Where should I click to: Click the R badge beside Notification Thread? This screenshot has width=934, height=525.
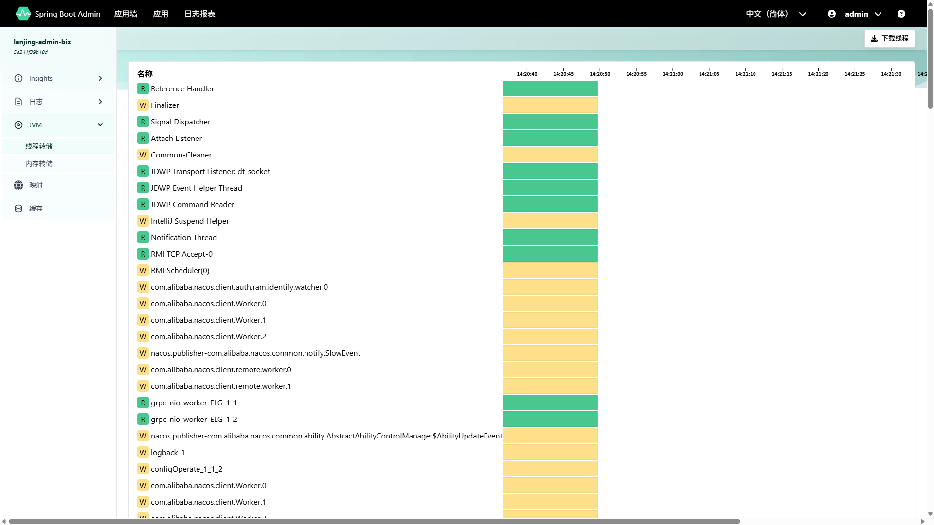click(x=143, y=237)
